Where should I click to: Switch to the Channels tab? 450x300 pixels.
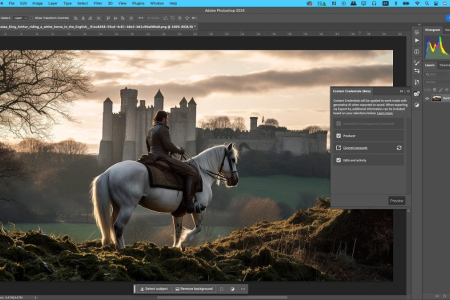[x=444, y=65]
